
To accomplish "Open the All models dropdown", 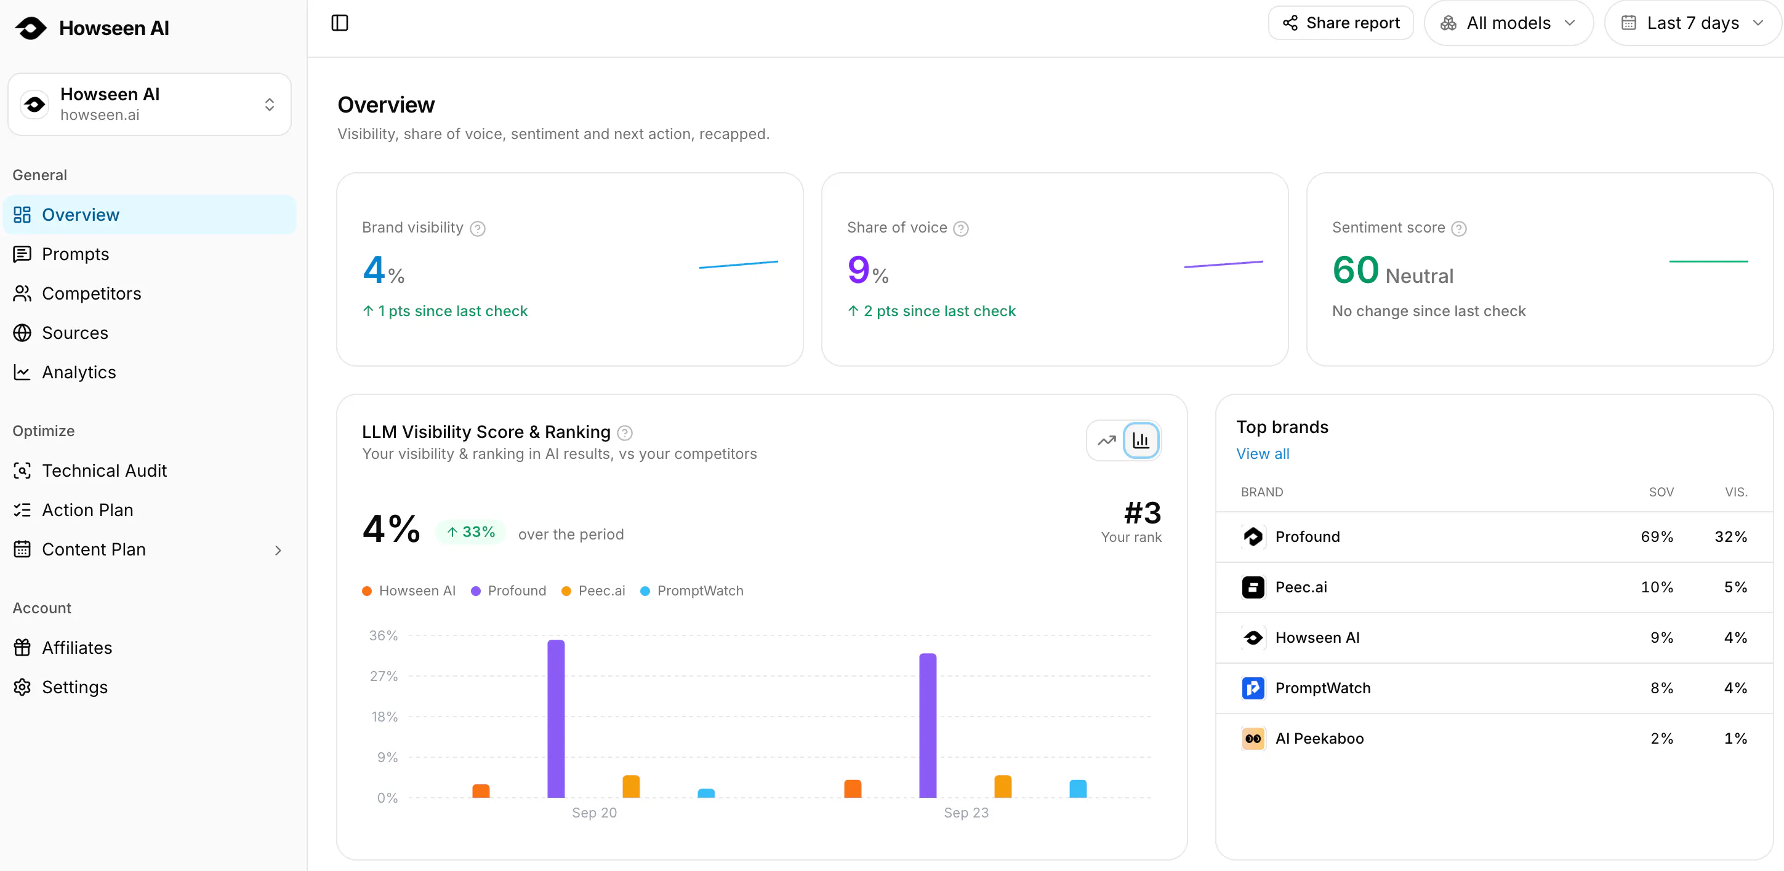I will [1508, 23].
